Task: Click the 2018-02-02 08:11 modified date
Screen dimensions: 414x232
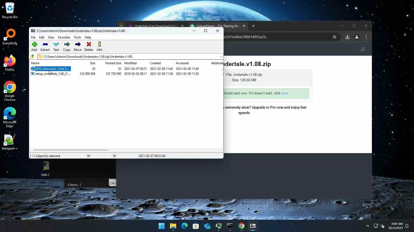Action: pos(135,74)
